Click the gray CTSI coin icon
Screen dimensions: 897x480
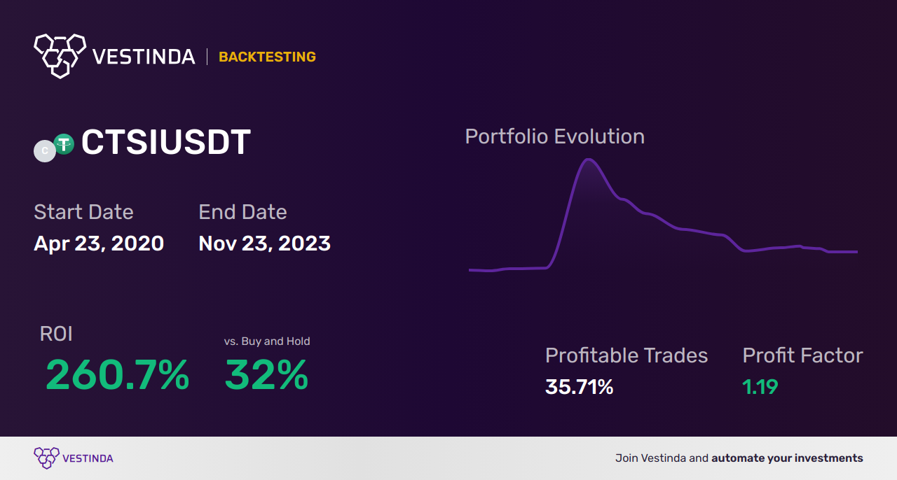coord(45,151)
